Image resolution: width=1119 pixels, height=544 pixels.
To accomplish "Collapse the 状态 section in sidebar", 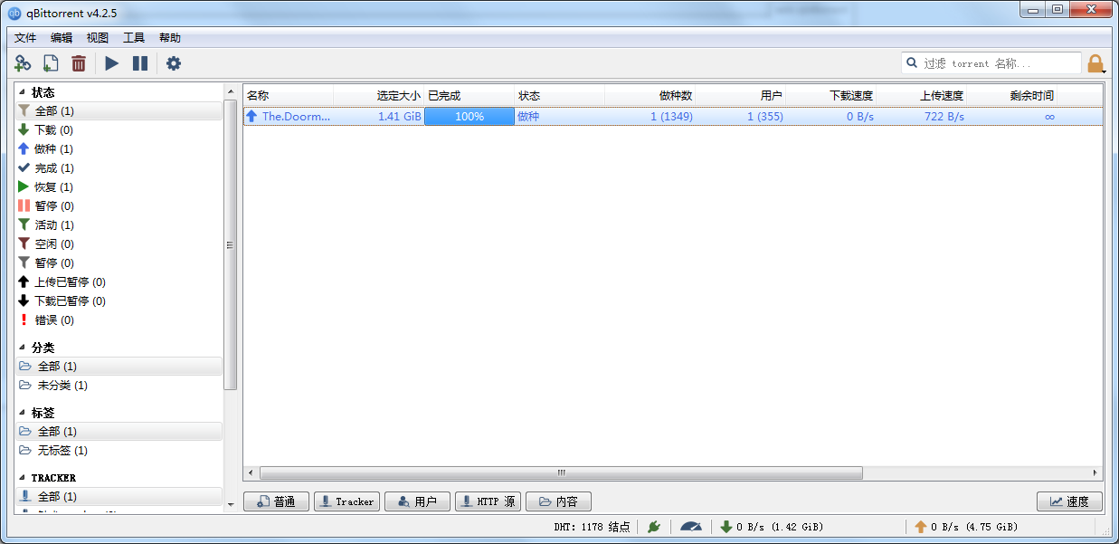I will click(x=23, y=93).
